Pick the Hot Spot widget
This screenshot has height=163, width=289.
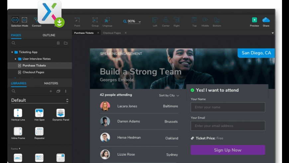(x=39, y=115)
